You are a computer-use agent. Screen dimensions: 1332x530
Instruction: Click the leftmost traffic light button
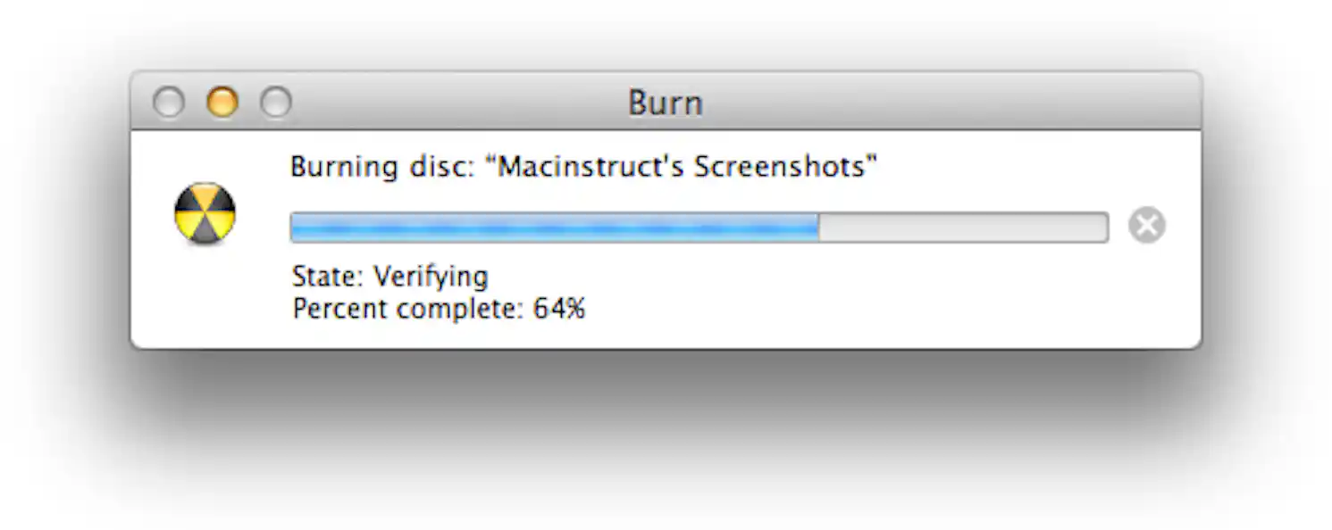(x=168, y=102)
